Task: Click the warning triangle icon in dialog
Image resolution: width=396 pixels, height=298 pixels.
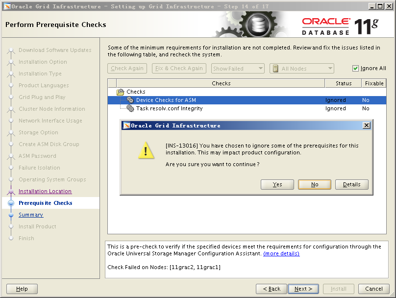Action: 146,152
